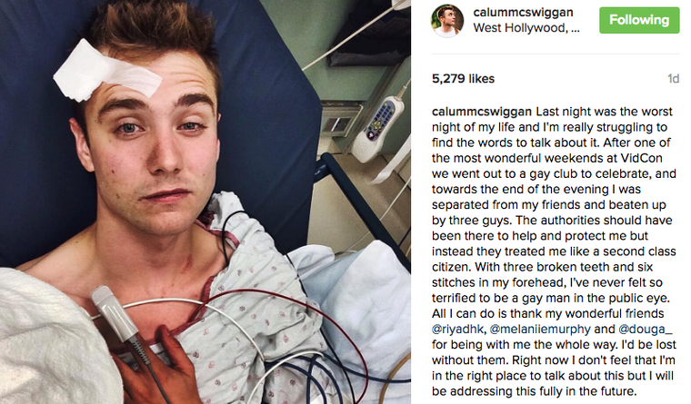This screenshot has height=404, width=691.
Task: Click the hospital bed remote in the photo
Action: point(377,125)
